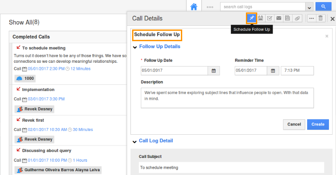This screenshot has height=175, width=336.
Task: Click red incoming arrow on Revek first
Action: [18, 119]
